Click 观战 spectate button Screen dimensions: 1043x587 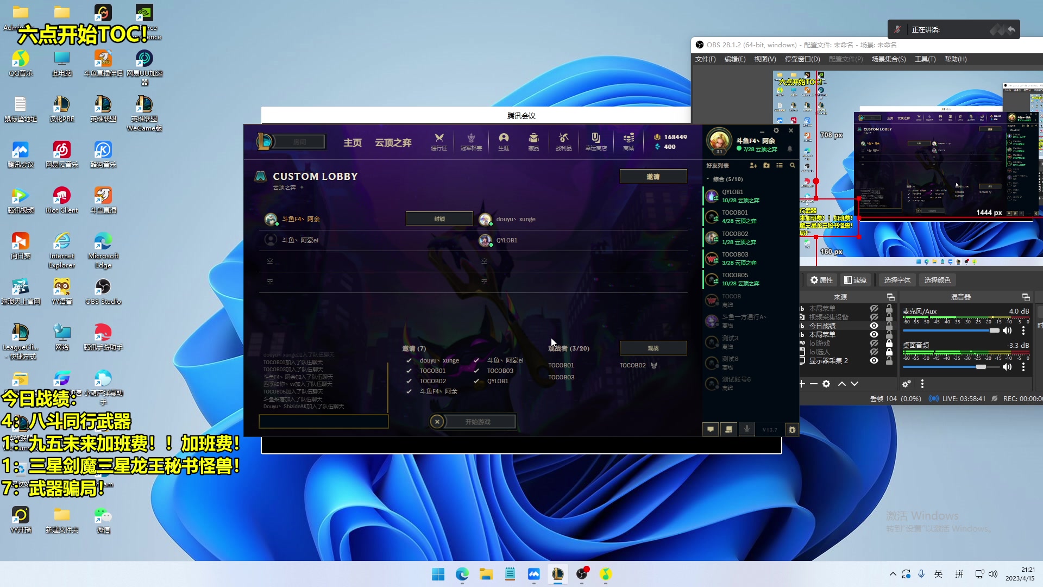(653, 348)
